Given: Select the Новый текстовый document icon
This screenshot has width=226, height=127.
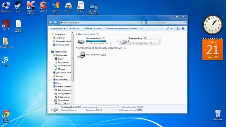Looking at the screenshot, I should [18, 26].
